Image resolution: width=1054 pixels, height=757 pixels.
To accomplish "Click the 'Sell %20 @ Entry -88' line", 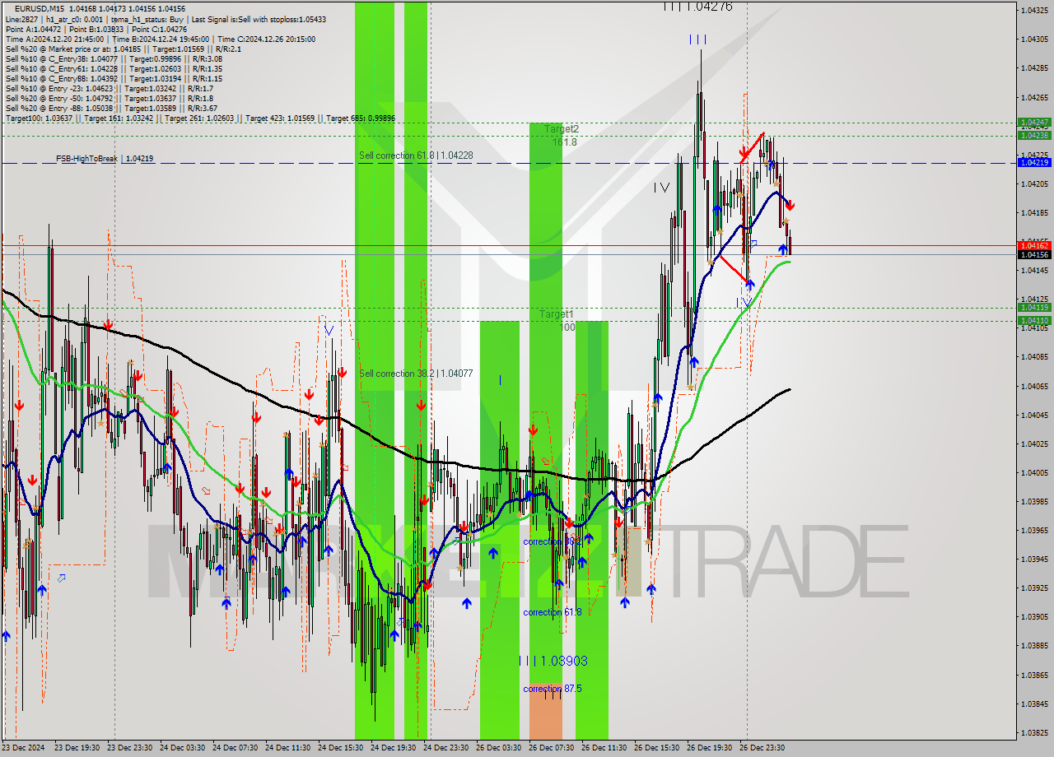I will tap(111, 108).
